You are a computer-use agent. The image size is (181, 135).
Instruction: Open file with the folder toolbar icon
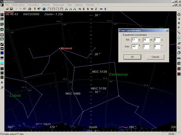pos(7,9)
